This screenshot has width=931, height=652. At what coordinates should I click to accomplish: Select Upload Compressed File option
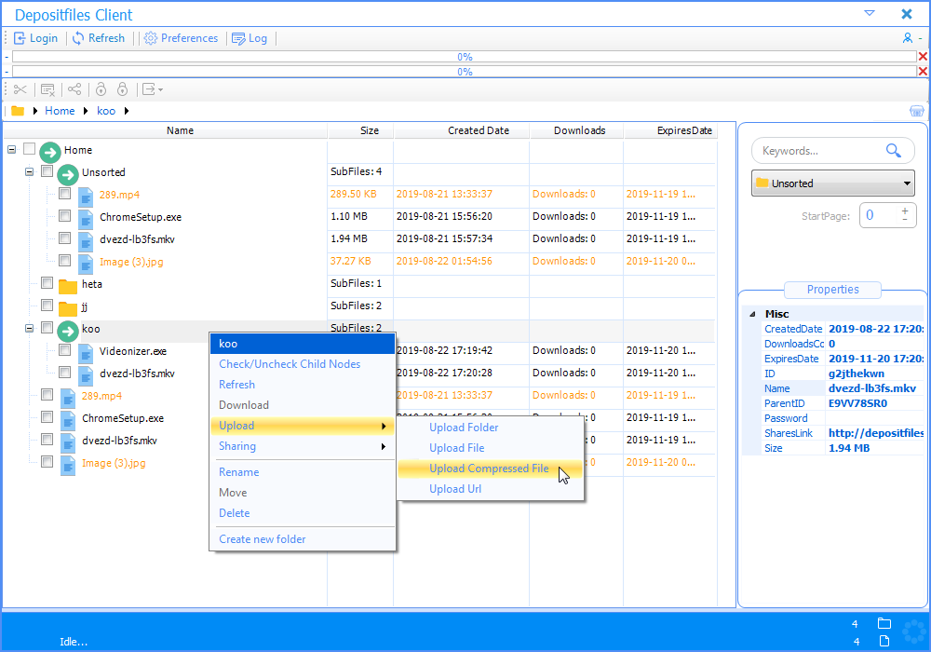(490, 469)
